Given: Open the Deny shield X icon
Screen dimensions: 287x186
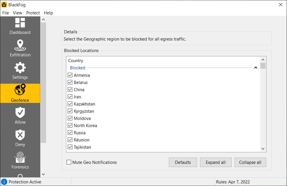Looking at the screenshot, I should [20, 135].
